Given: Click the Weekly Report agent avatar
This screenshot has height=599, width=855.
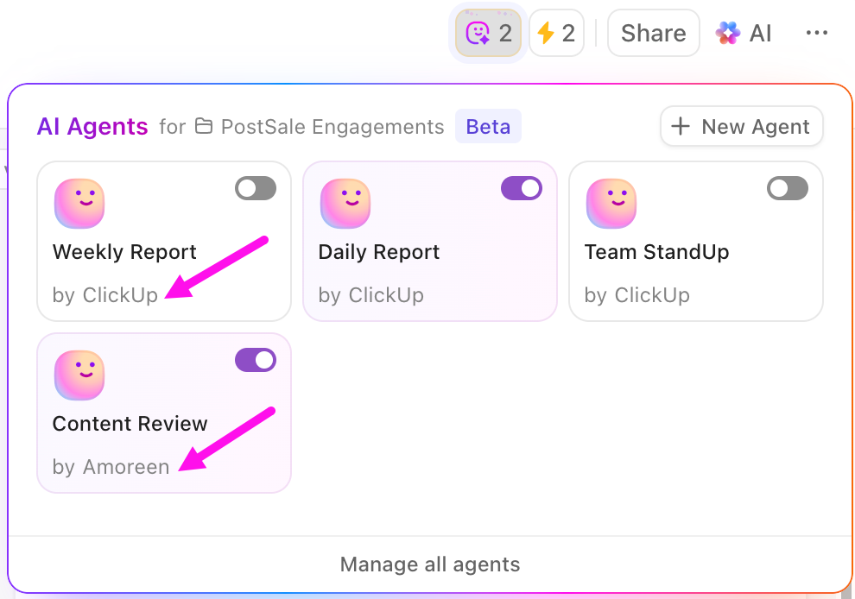Looking at the screenshot, I should point(79,204).
